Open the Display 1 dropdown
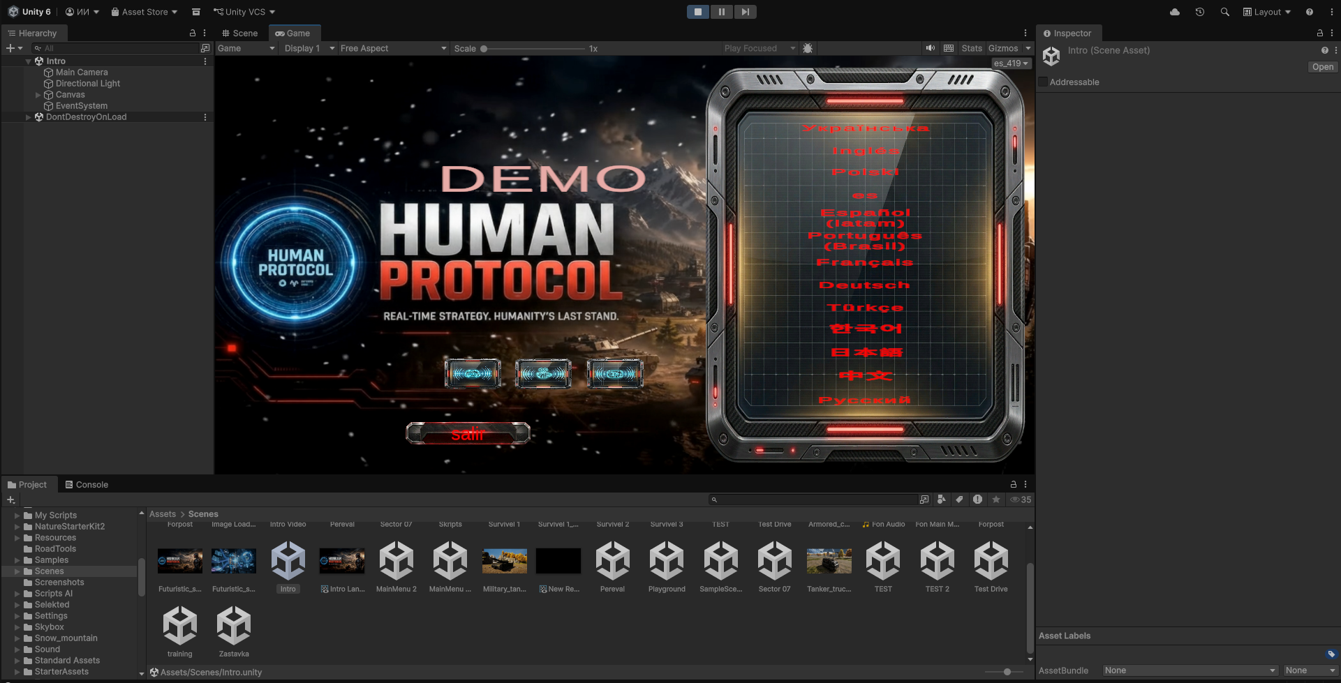 click(x=309, y=48)
